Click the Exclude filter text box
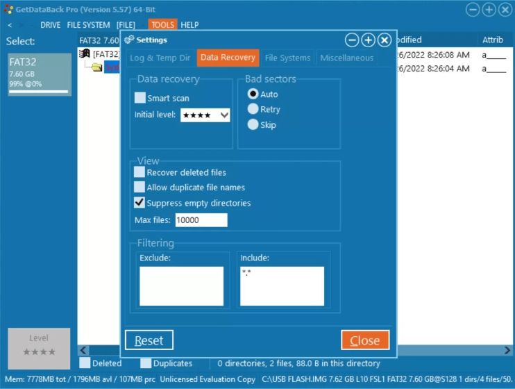 181,286
